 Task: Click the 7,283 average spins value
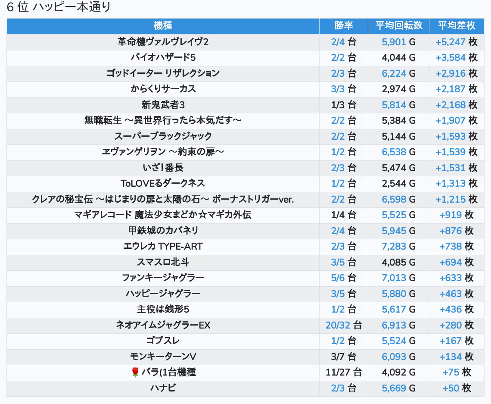[394, 246]
